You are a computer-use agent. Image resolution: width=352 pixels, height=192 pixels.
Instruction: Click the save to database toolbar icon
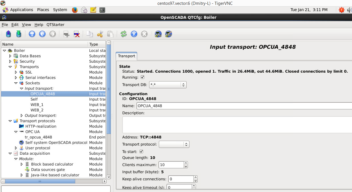(19, 34)
